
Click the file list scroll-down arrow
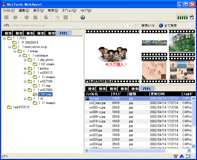point(193,146)
